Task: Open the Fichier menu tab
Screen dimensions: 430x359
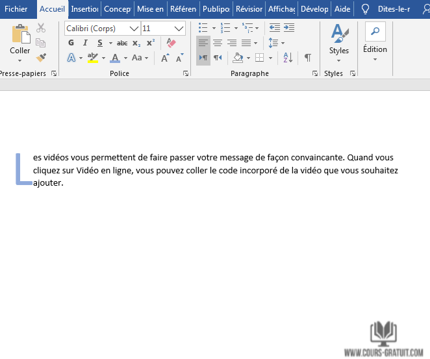Action: click(x=16, y=9)
